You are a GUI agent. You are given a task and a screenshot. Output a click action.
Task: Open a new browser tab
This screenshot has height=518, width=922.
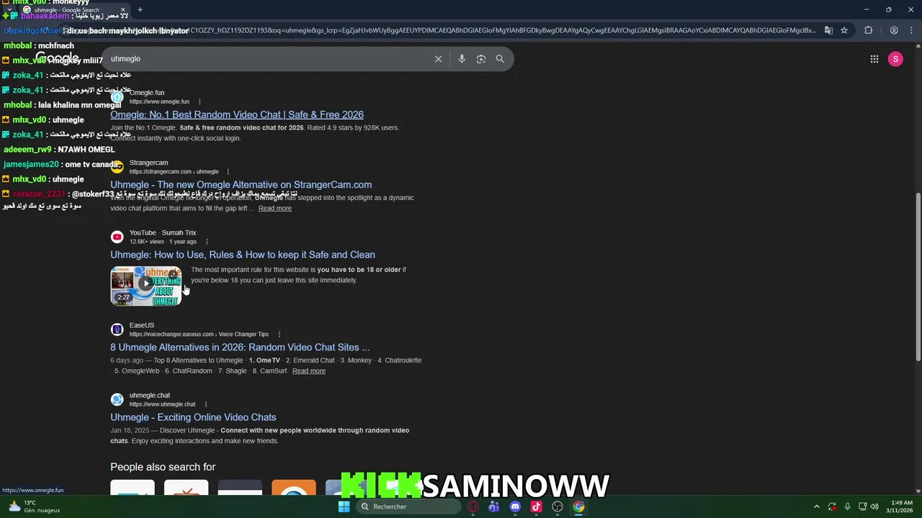140,9
